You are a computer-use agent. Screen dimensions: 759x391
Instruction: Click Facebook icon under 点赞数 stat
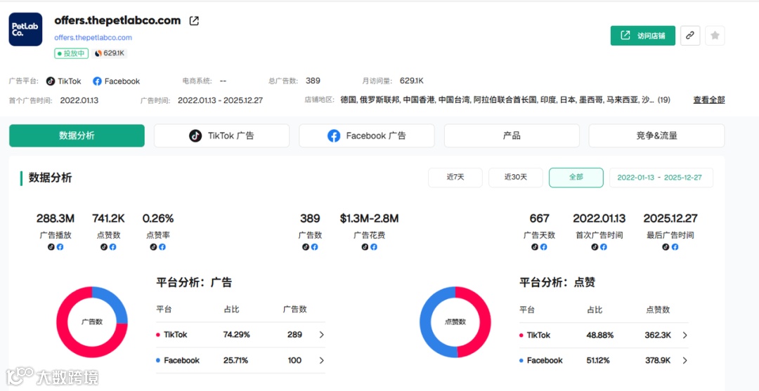click(x=112, y=247)
